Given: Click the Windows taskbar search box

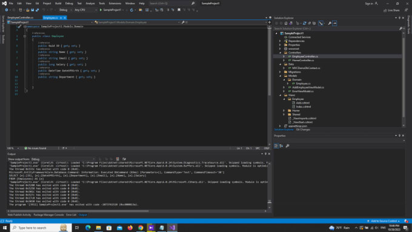Looking at the screenshot, I should (x=41, y=228).
